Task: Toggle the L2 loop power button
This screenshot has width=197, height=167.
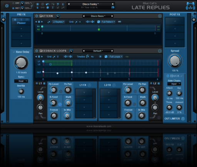Action: coord(151,83)
